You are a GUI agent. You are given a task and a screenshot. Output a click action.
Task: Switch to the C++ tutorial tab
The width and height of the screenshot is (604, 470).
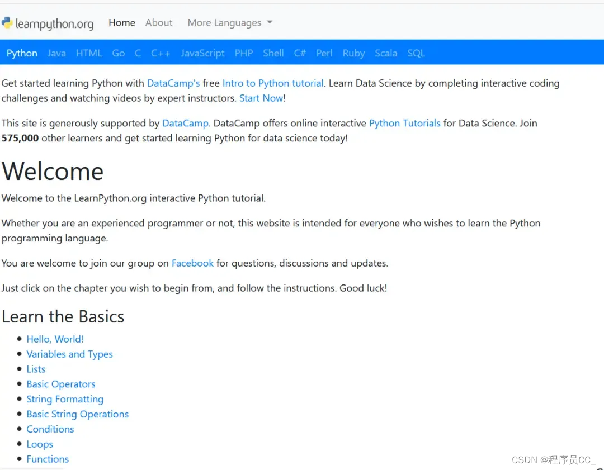(x=161, y=53)
